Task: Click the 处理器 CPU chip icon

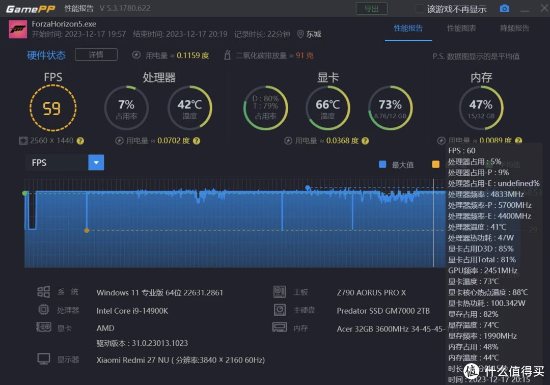Action: [x=43, y=310]
